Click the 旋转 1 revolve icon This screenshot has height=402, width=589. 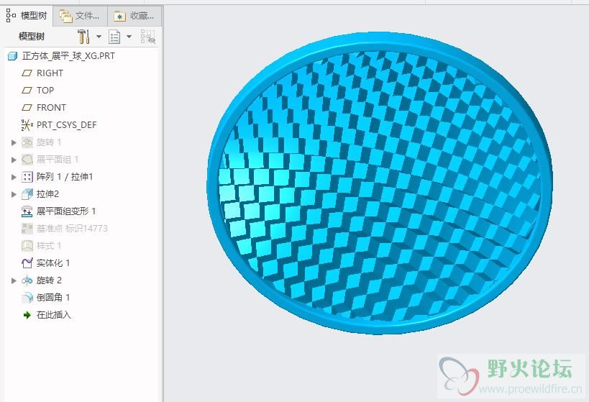click(27, 142)
